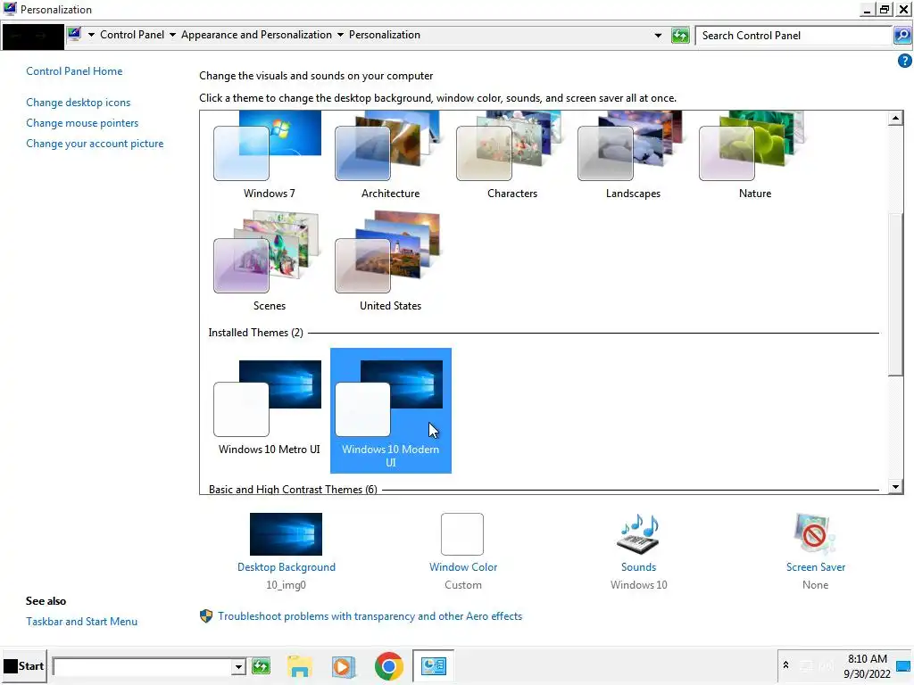Image resolution: width=914 pixels, height=685 pixels.
Task: Click the address bar computer icon
Action: [74, 35]
